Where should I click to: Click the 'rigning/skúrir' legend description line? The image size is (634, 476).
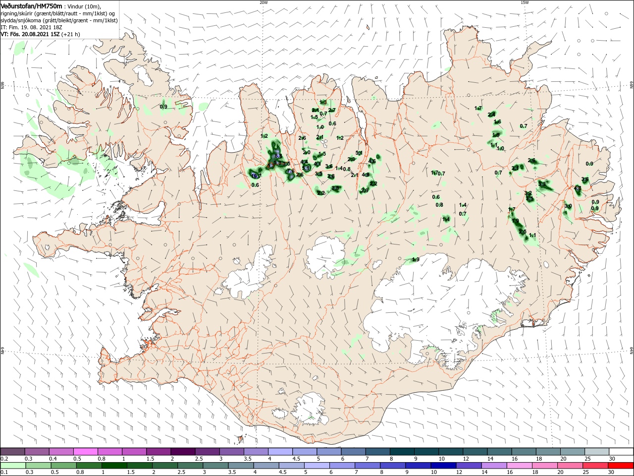click(58, 13)
